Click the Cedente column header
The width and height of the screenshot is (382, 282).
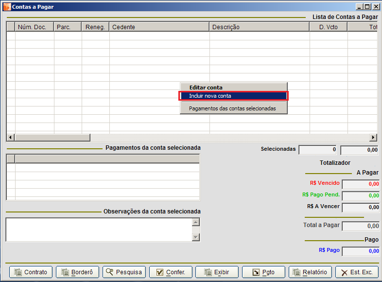[x=159, y=27]
